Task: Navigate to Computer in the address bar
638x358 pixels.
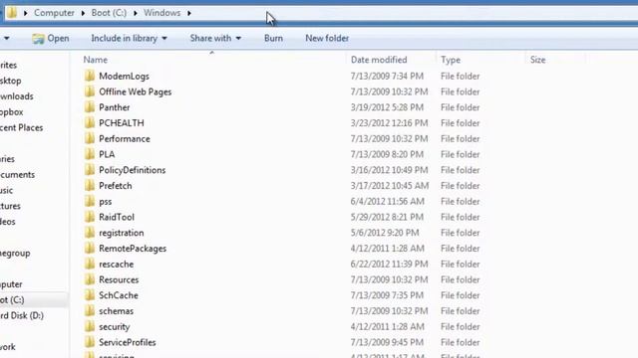Action: (54, 13)
